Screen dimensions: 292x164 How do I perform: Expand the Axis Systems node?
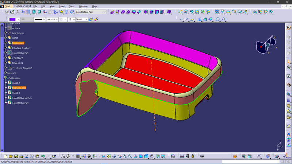pyautogui.click(x=5, y=33)
